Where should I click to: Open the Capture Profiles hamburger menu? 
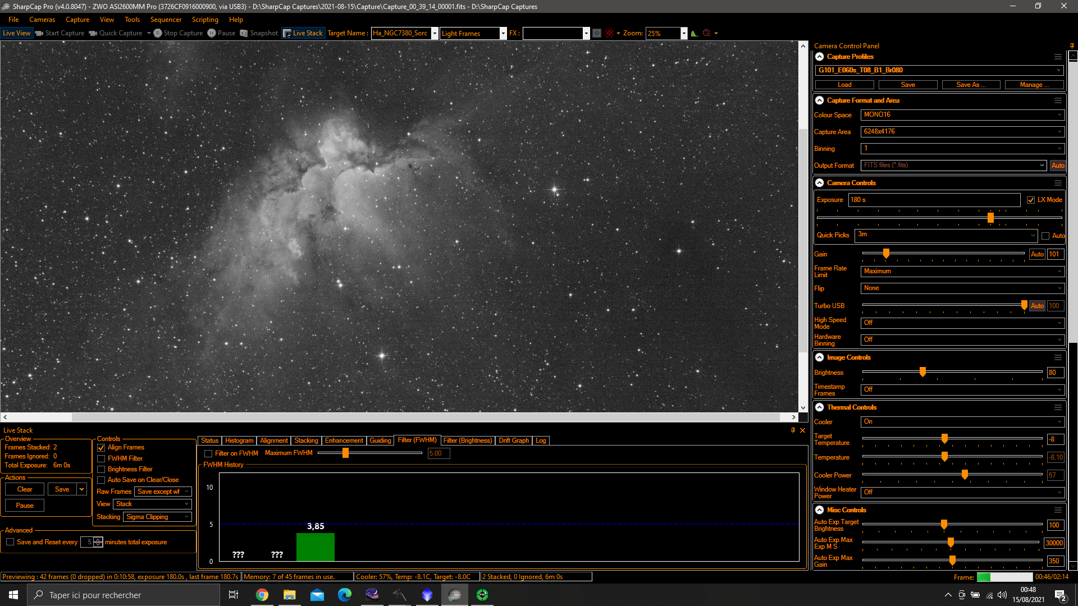pyautogui.click(x=1058, y=57)
